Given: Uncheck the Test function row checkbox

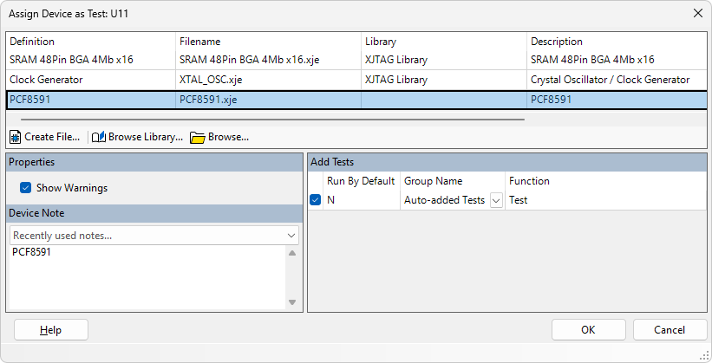Looking at the screenshot, I should 315,200.
